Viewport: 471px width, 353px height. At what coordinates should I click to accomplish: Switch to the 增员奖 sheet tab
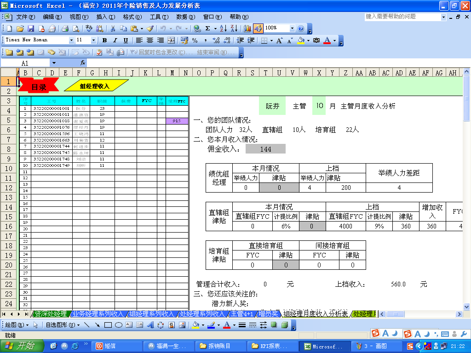(268, 314)
